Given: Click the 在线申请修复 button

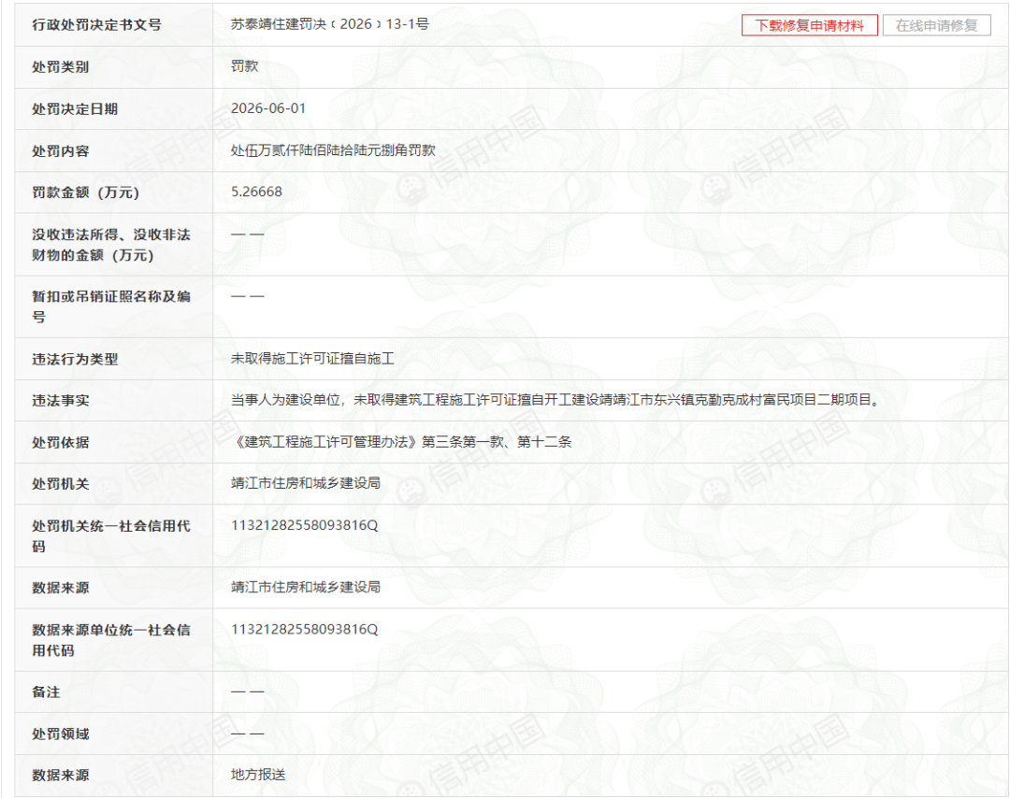Looking at the screenshot, I should [936, 26].
